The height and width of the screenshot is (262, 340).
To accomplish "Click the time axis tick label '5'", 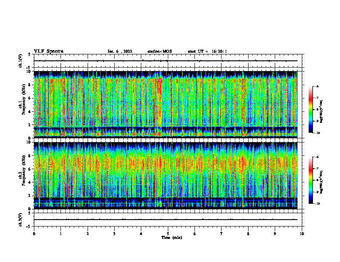I will point(168,234).
